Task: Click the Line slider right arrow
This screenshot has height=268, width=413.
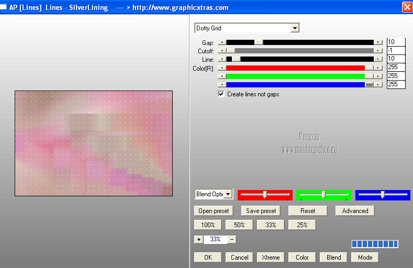Action: 378,59
